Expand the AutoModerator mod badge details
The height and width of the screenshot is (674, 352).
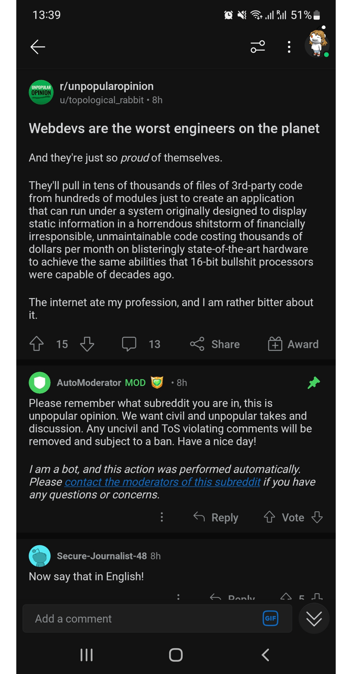pyautogui.click(x=157, y=382)
